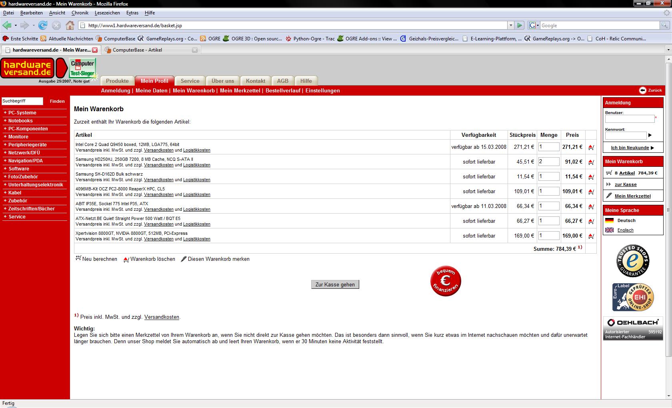The image size is (672, 408).
Task: Click the Firefox forward arrow button
Action: pyautogui.click(x=25, y=25)
